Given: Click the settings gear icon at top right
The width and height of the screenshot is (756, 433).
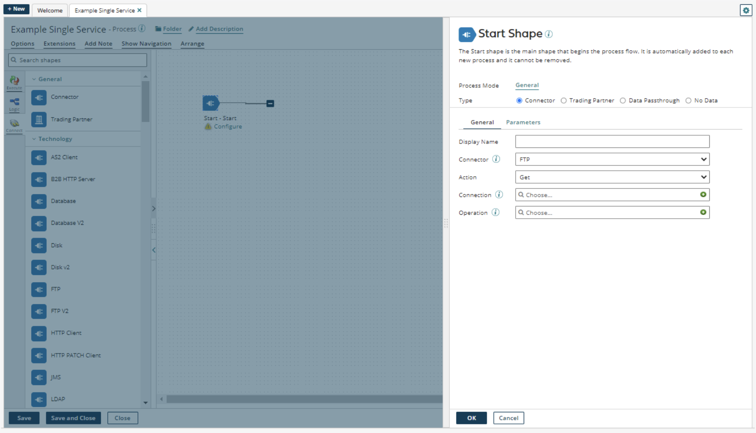Looking at the screenshot, I should 746,10.
